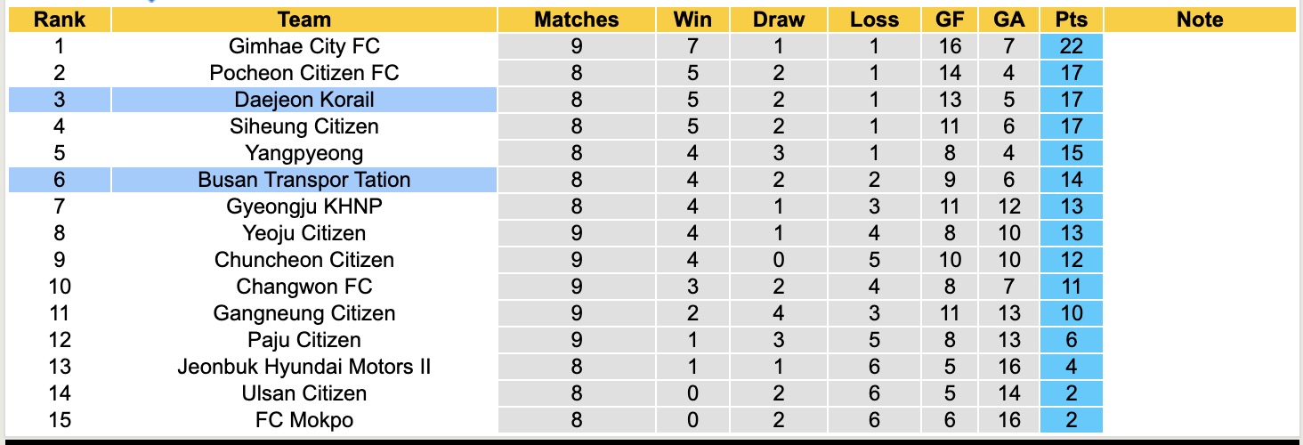Screen dimensions: 1303x445
Task: Click the Rank column header
Action: pos(59,20)
